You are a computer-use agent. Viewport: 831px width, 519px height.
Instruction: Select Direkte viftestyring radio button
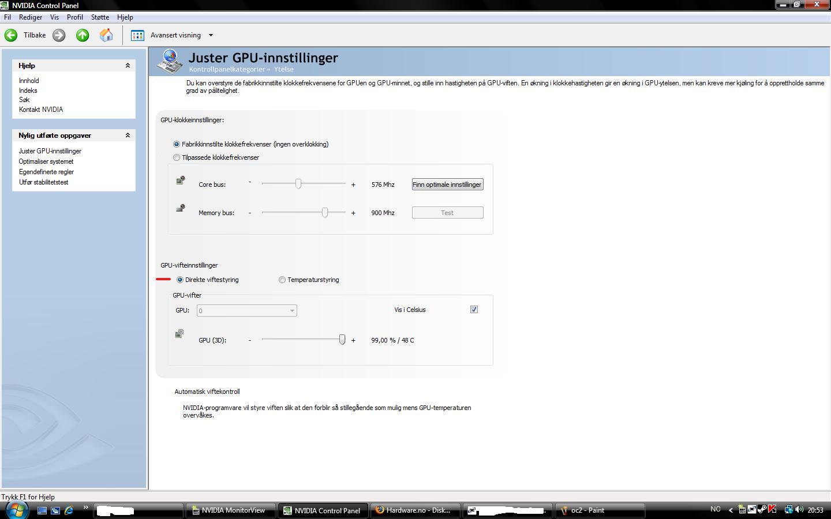180,280
